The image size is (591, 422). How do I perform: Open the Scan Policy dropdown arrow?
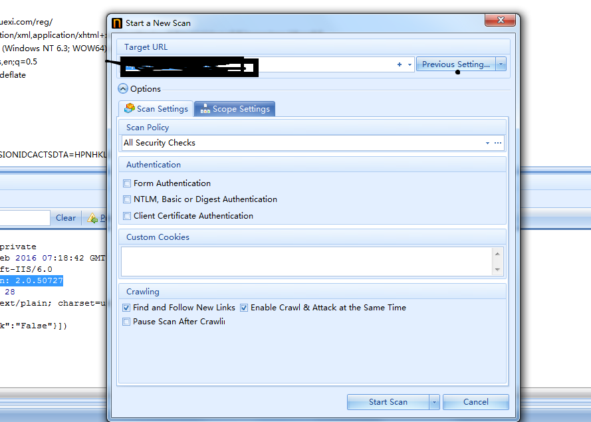pyautogui.click(x=488, y=143)
